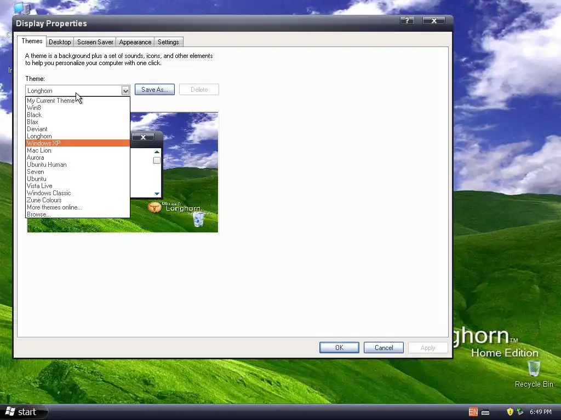
Task: Close the Display Properties window
Action: (434, 21)
